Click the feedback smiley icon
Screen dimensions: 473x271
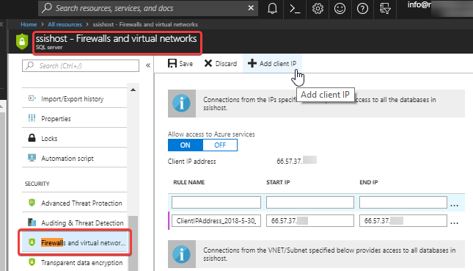(340, 9)
